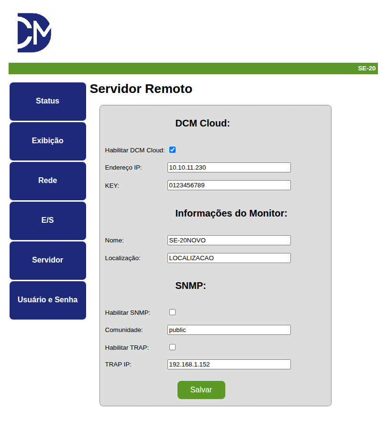Open Usuário e Senha settings
Viewport: 387px width, 424px height.
click(x=47, y=300)
